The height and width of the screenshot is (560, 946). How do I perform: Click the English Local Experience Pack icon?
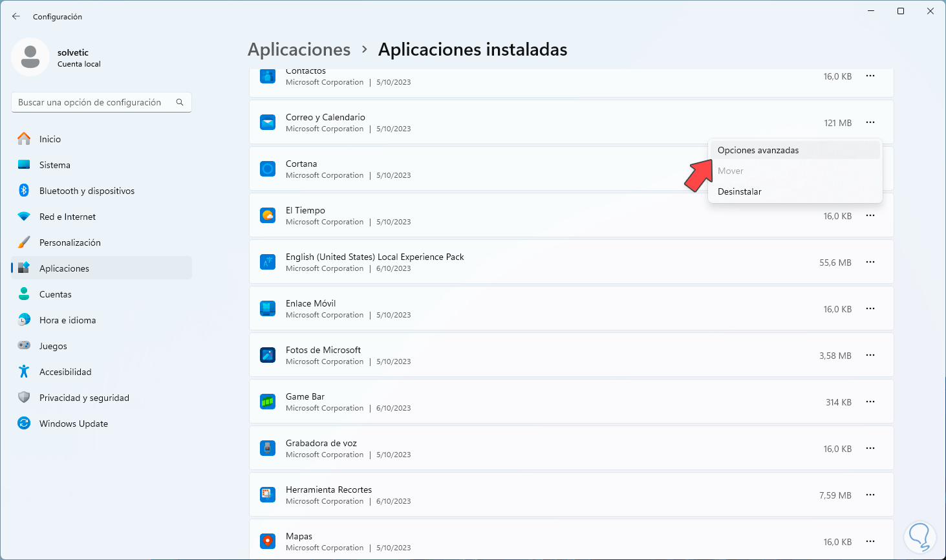[268, 262]
